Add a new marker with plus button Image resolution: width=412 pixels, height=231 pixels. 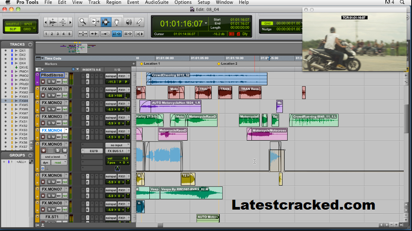[x=133, y=64]
